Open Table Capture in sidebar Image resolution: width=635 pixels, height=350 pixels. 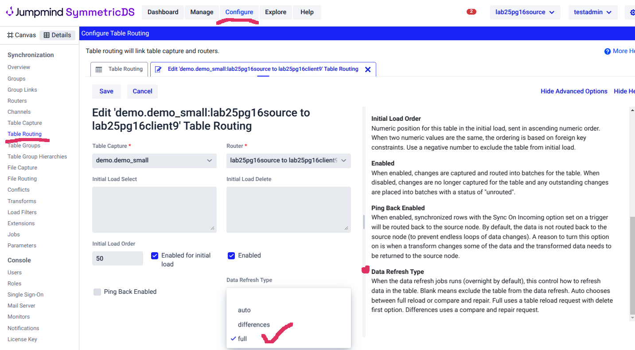coord(25,123)
